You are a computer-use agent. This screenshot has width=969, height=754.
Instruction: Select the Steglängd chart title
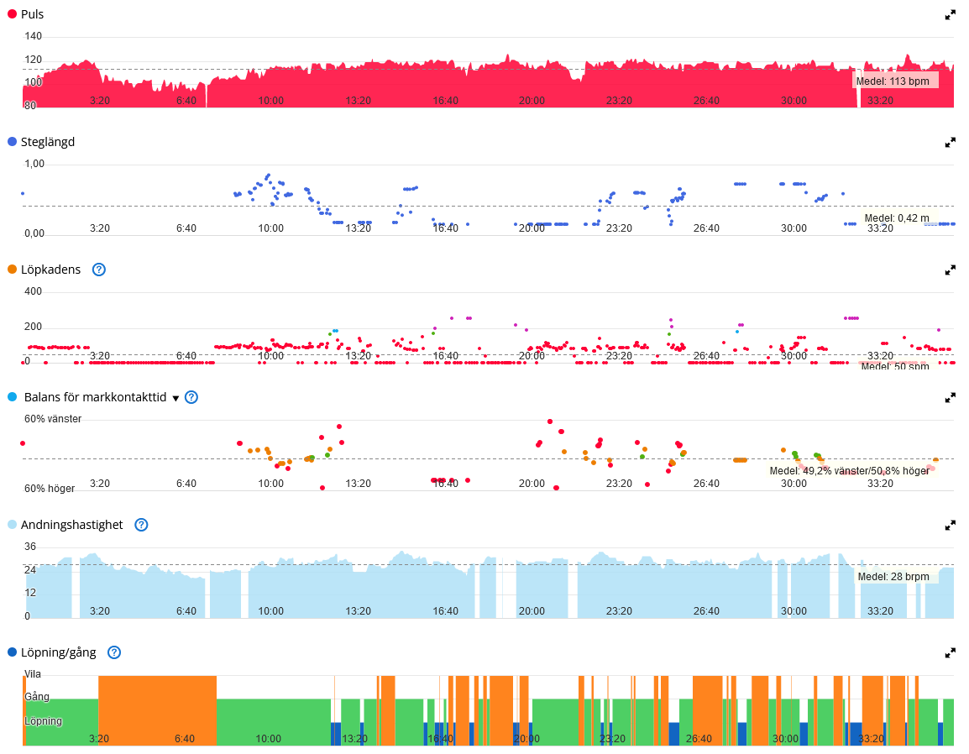coord(48,142)
